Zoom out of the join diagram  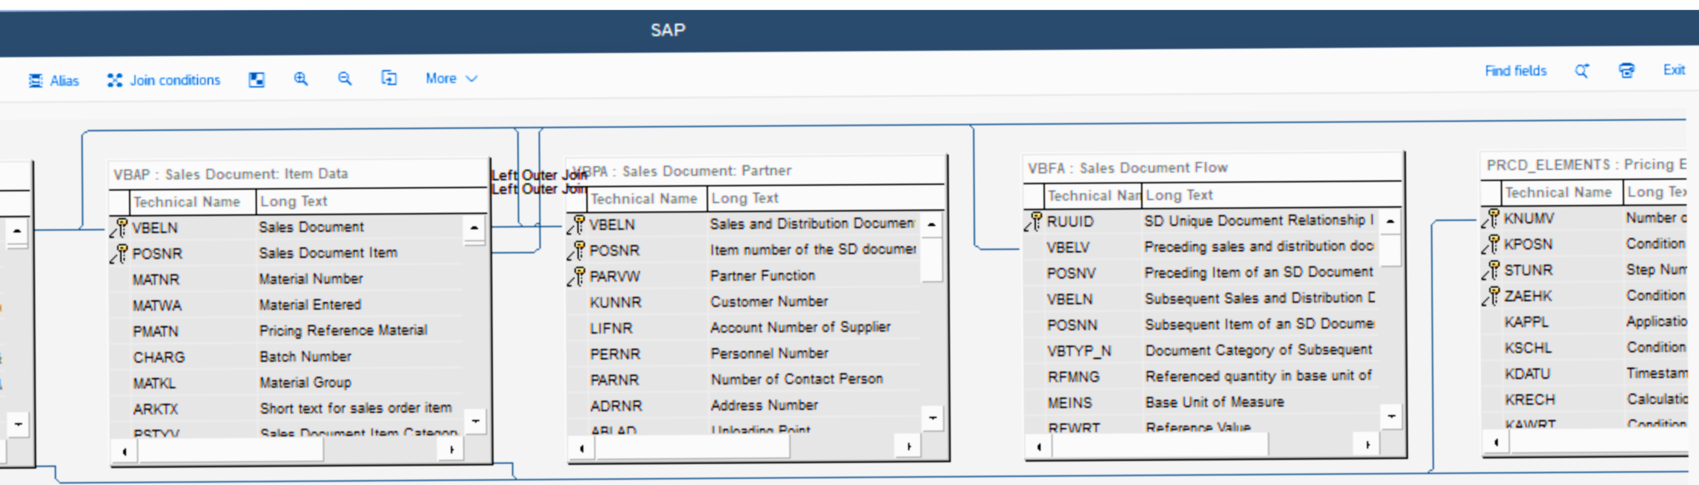click(344, 79)
